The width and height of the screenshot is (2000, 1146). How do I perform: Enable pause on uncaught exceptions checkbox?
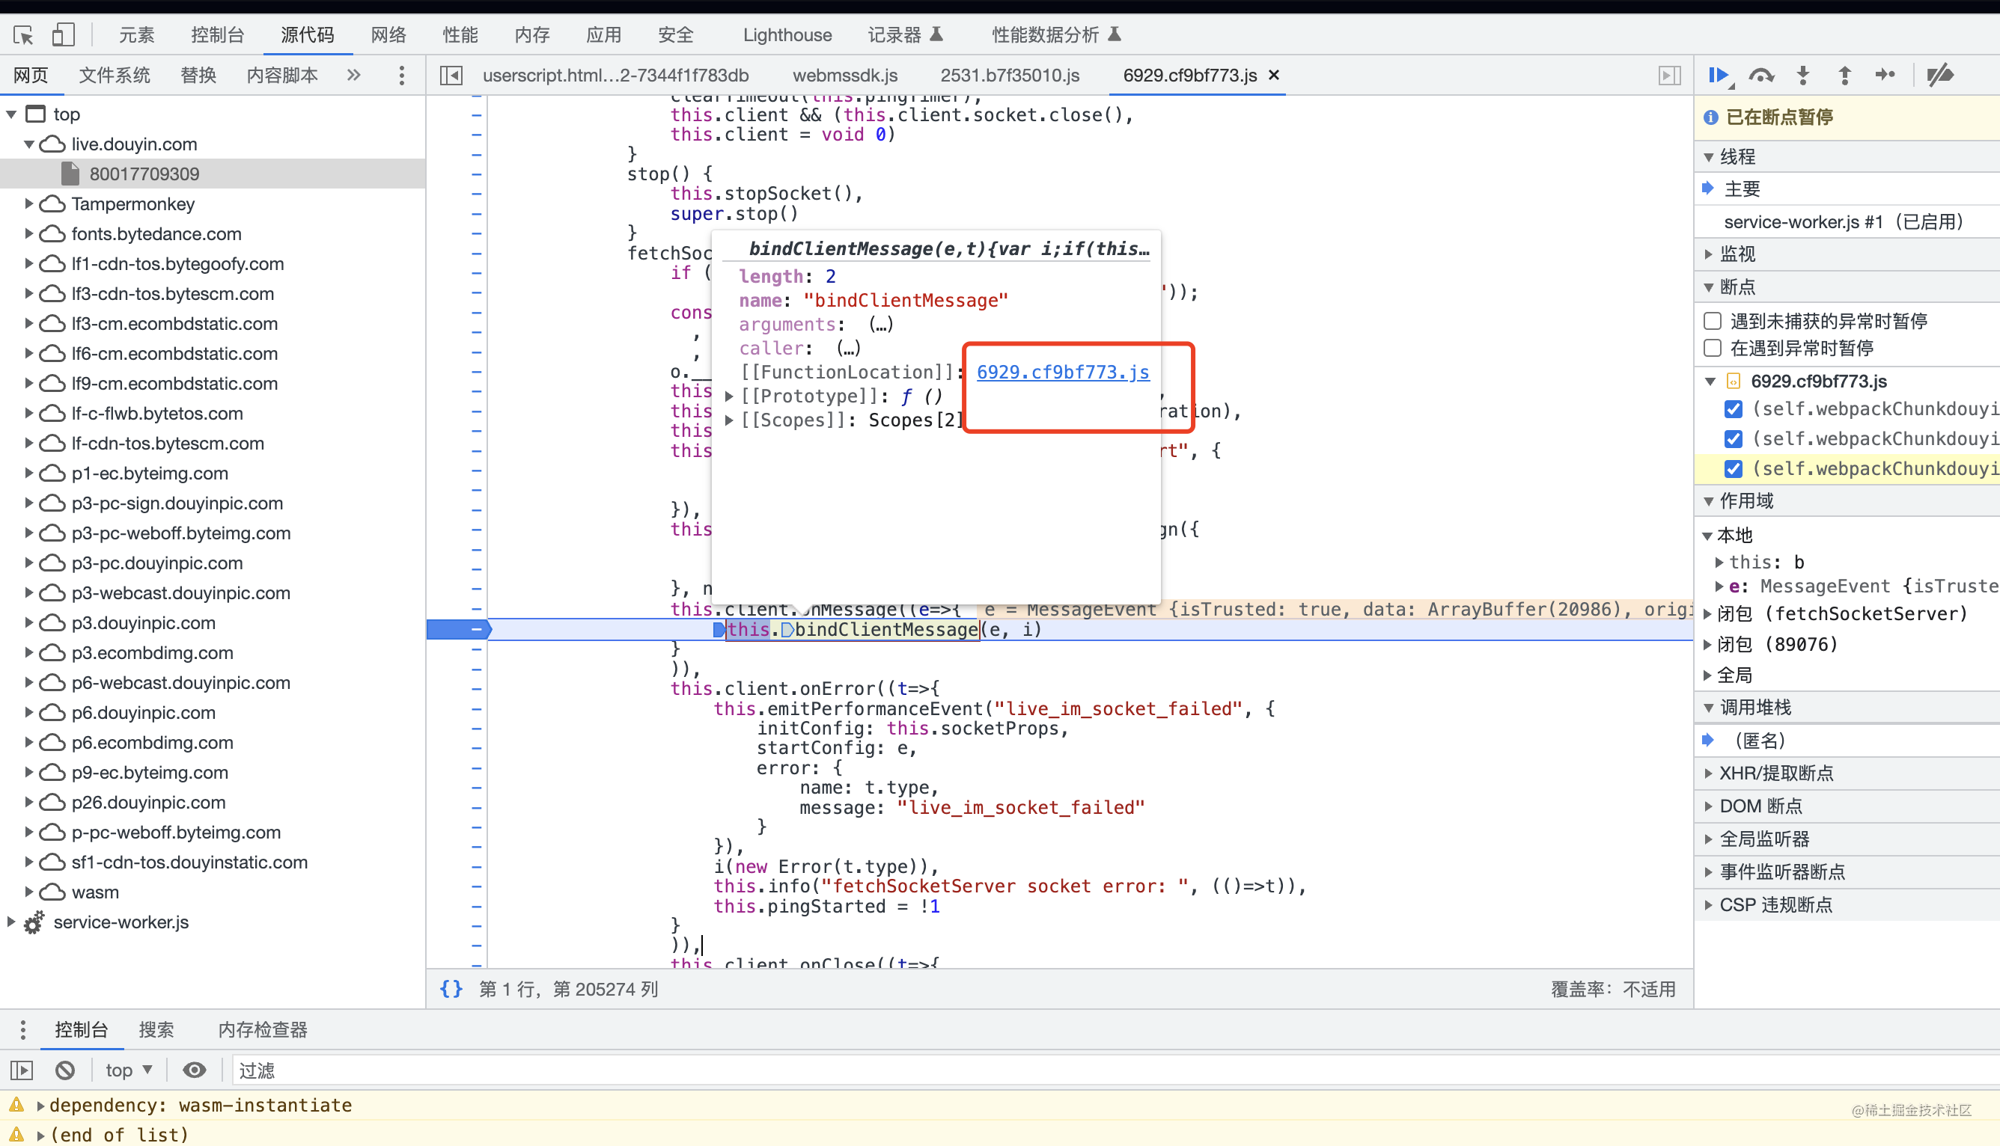click(1712, 321)
